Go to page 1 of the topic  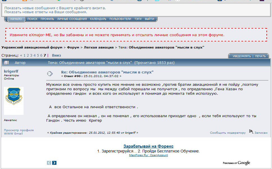coord(24,55)
